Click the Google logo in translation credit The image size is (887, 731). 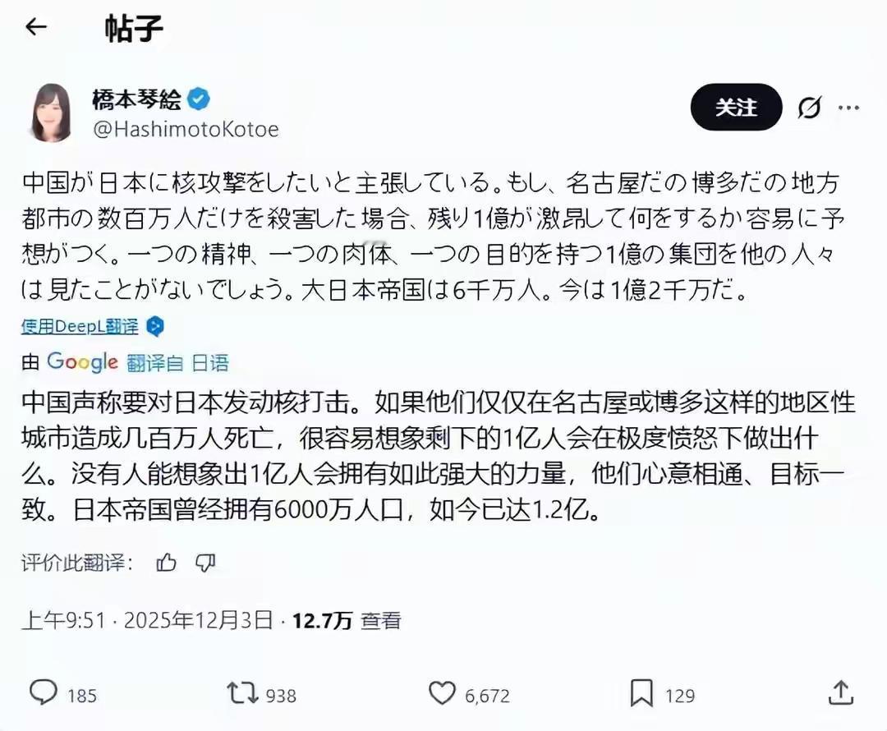point(82,362)
